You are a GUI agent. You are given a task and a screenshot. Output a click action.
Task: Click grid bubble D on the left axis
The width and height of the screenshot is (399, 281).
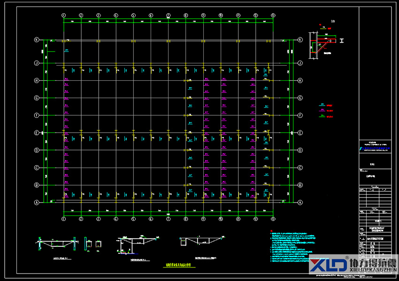click(37, 150)
